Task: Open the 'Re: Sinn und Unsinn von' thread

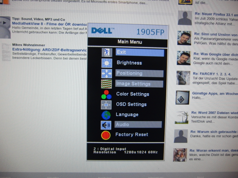Action: pos(216,34)
